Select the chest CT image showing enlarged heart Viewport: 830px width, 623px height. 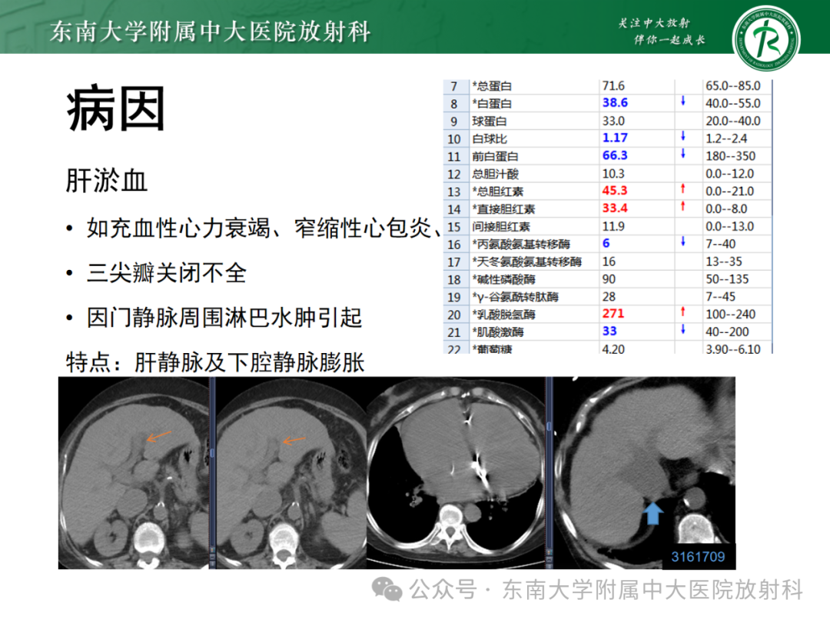click(456, 473)
